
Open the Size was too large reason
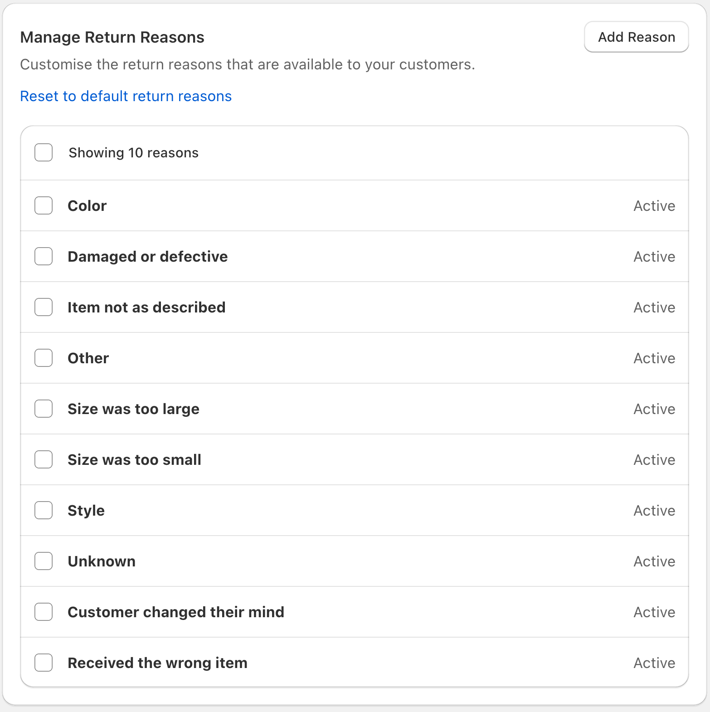click(x=133, y=409)
